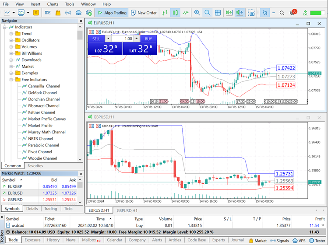
Task: Switch to the History tab in Toolbox
Action: click(53, 240)
